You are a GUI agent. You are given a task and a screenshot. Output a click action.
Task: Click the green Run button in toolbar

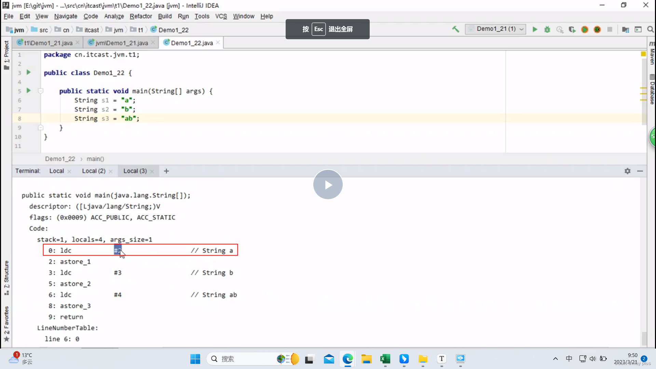[535, 29]
